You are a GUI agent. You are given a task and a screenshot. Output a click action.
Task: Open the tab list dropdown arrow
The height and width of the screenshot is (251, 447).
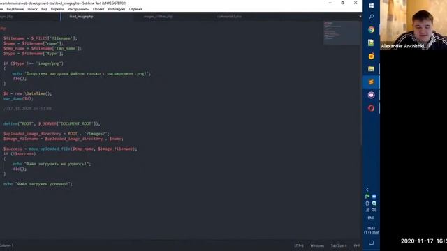pos(360,17)
